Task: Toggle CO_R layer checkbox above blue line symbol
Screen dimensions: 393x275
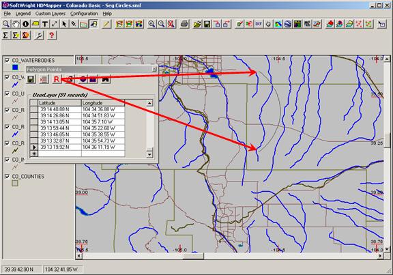Action: click(7, 127)
